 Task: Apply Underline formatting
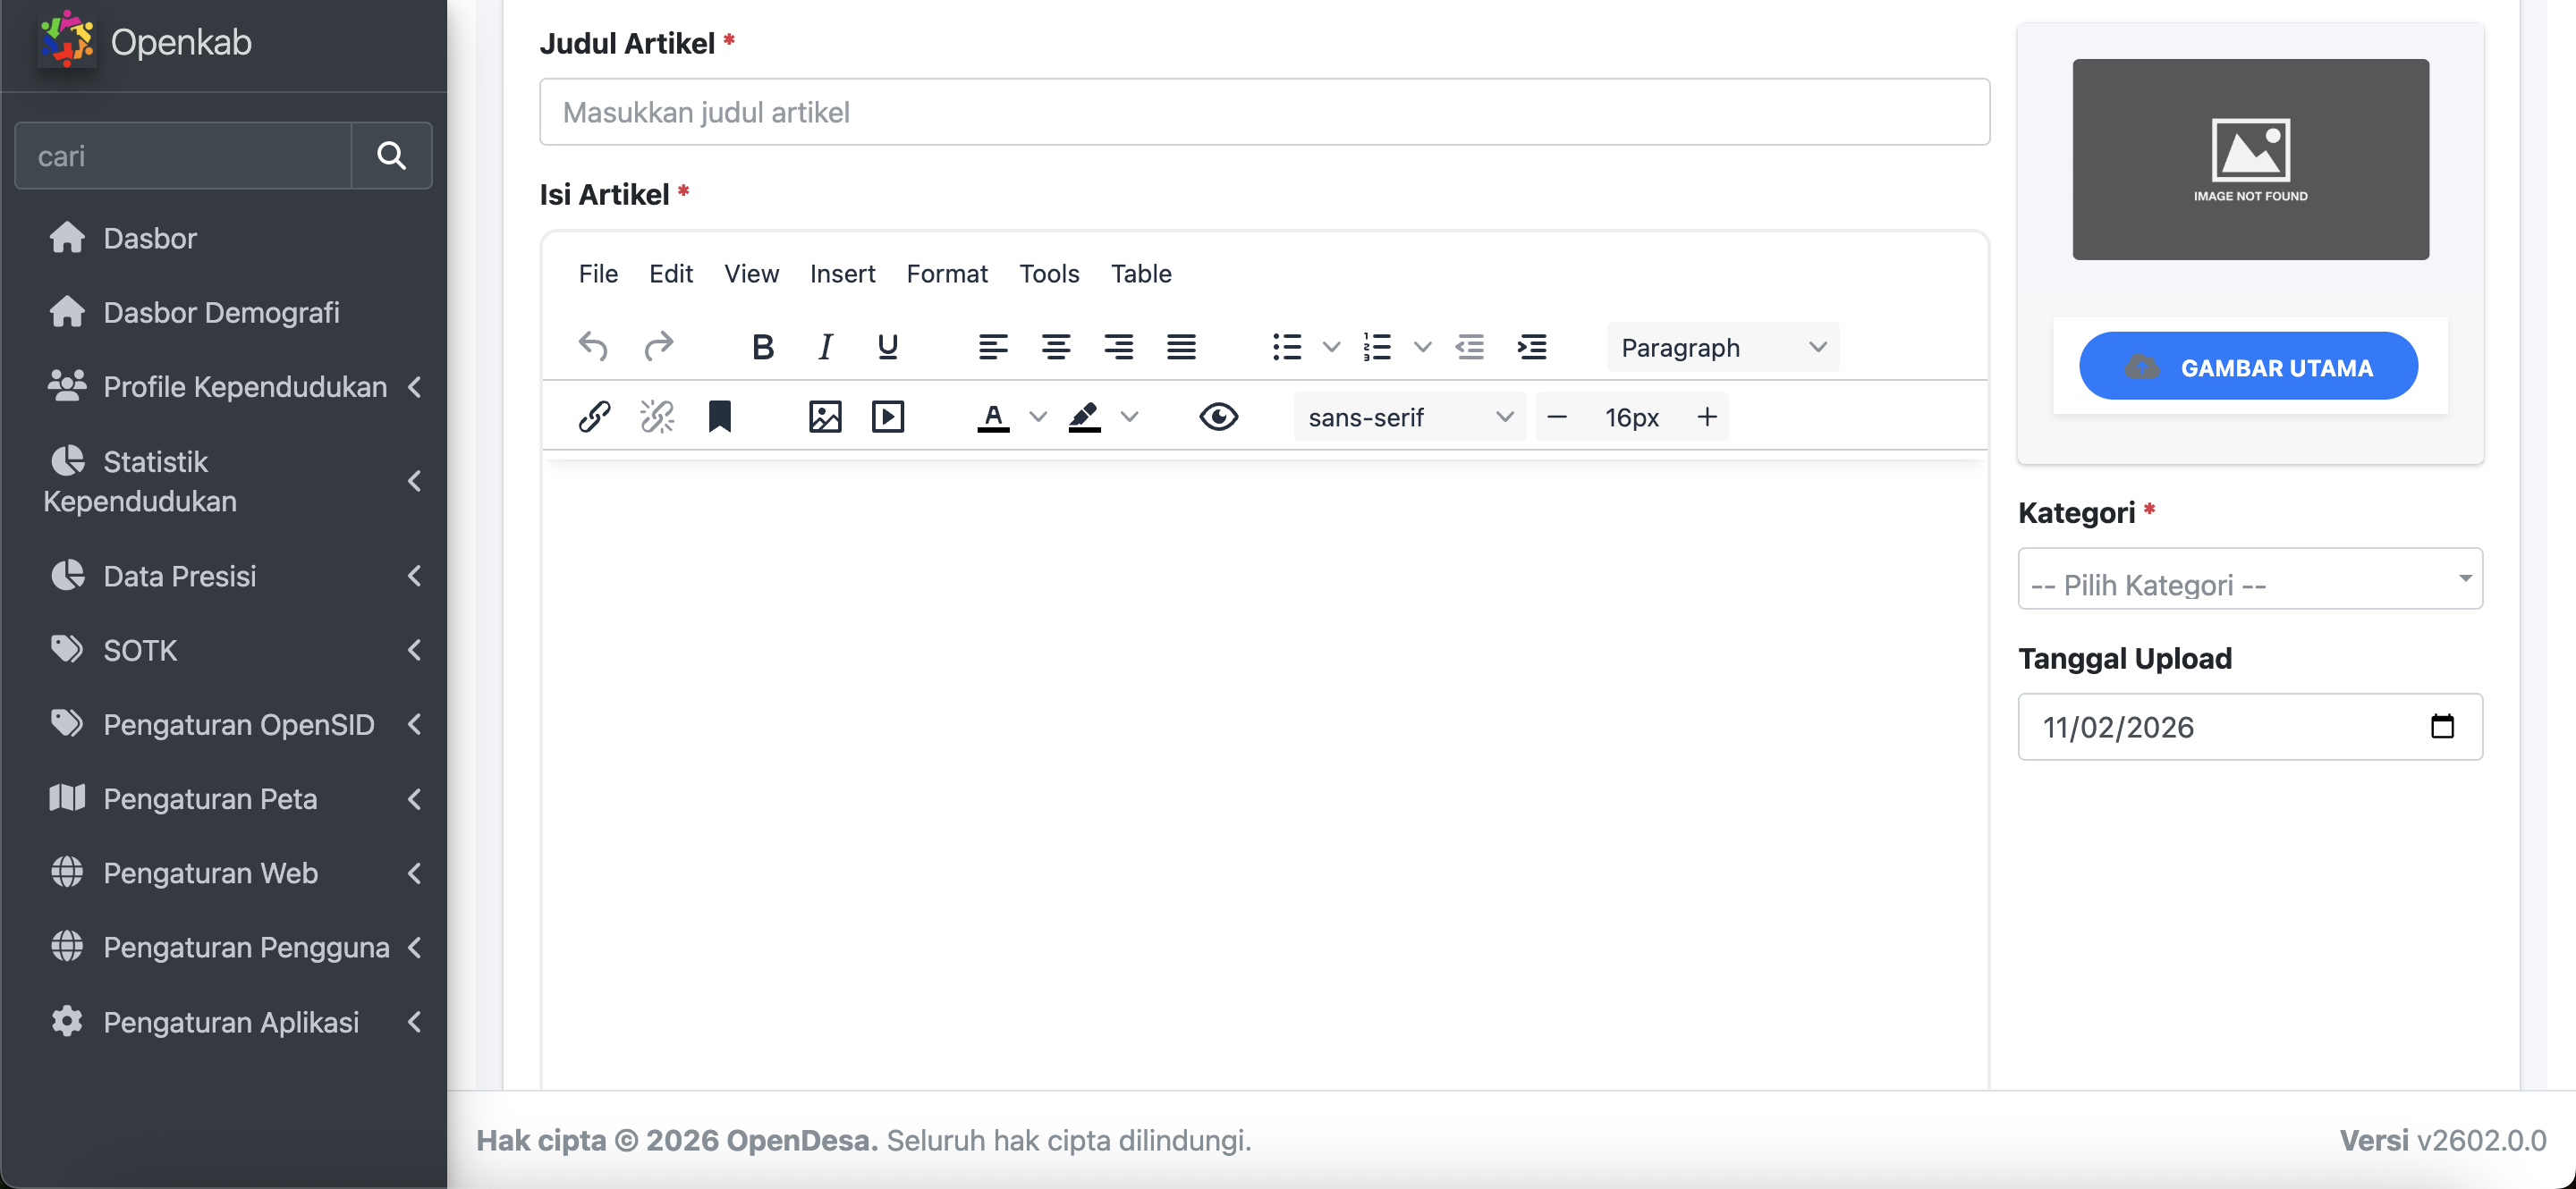[887, 347]
